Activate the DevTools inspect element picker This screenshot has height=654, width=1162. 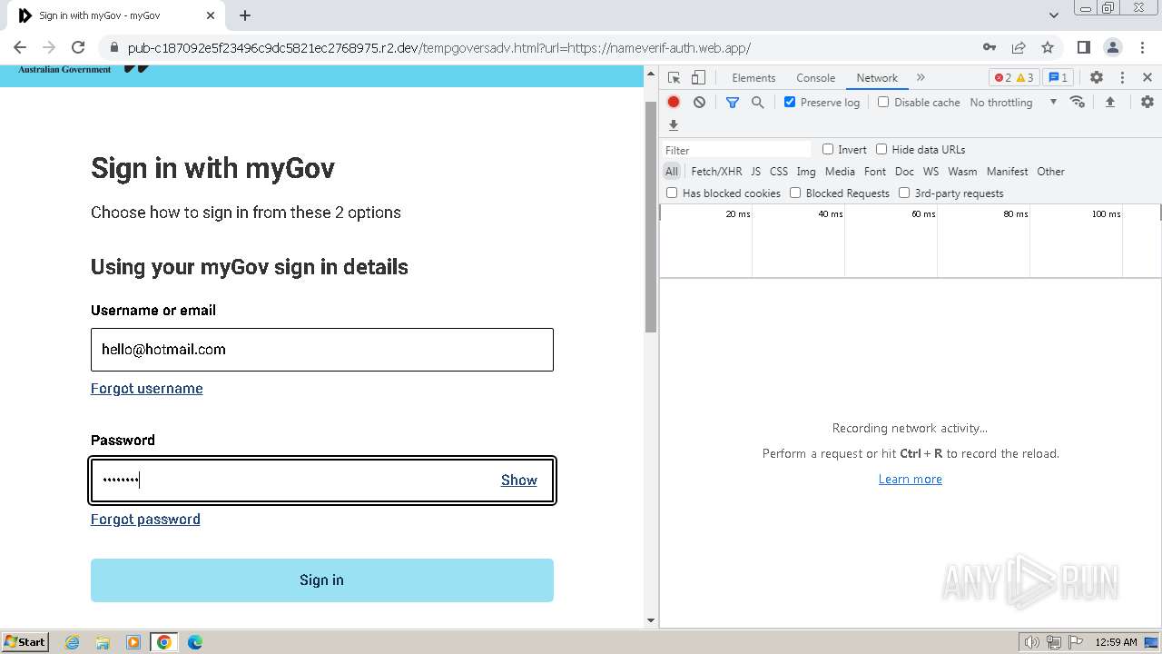pos(674,78)
